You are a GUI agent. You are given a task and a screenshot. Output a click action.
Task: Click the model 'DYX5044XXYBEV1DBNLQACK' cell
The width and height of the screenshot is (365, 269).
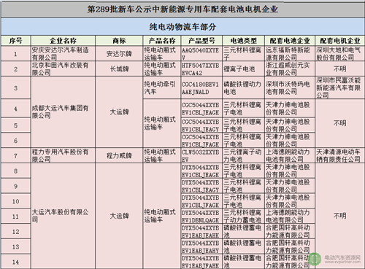click(x=201, y=216)
